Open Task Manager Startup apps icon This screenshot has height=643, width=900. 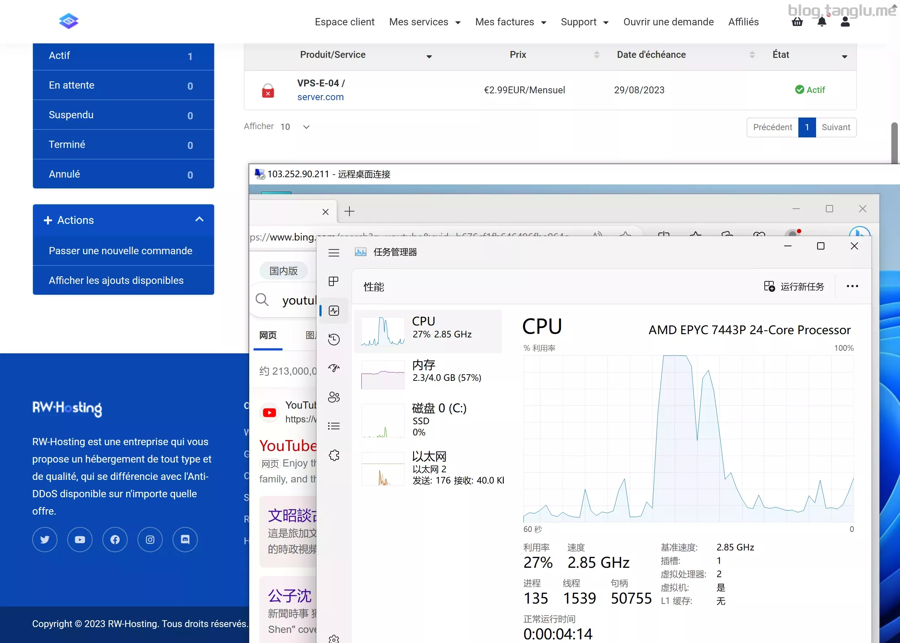(334, 368)
